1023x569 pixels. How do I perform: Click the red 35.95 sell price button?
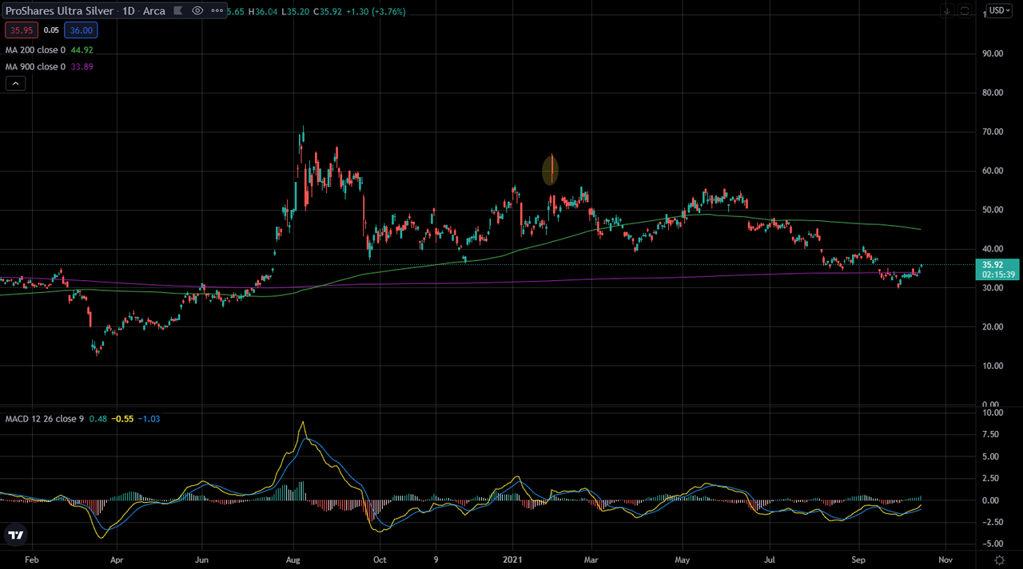tap(22, 30)
